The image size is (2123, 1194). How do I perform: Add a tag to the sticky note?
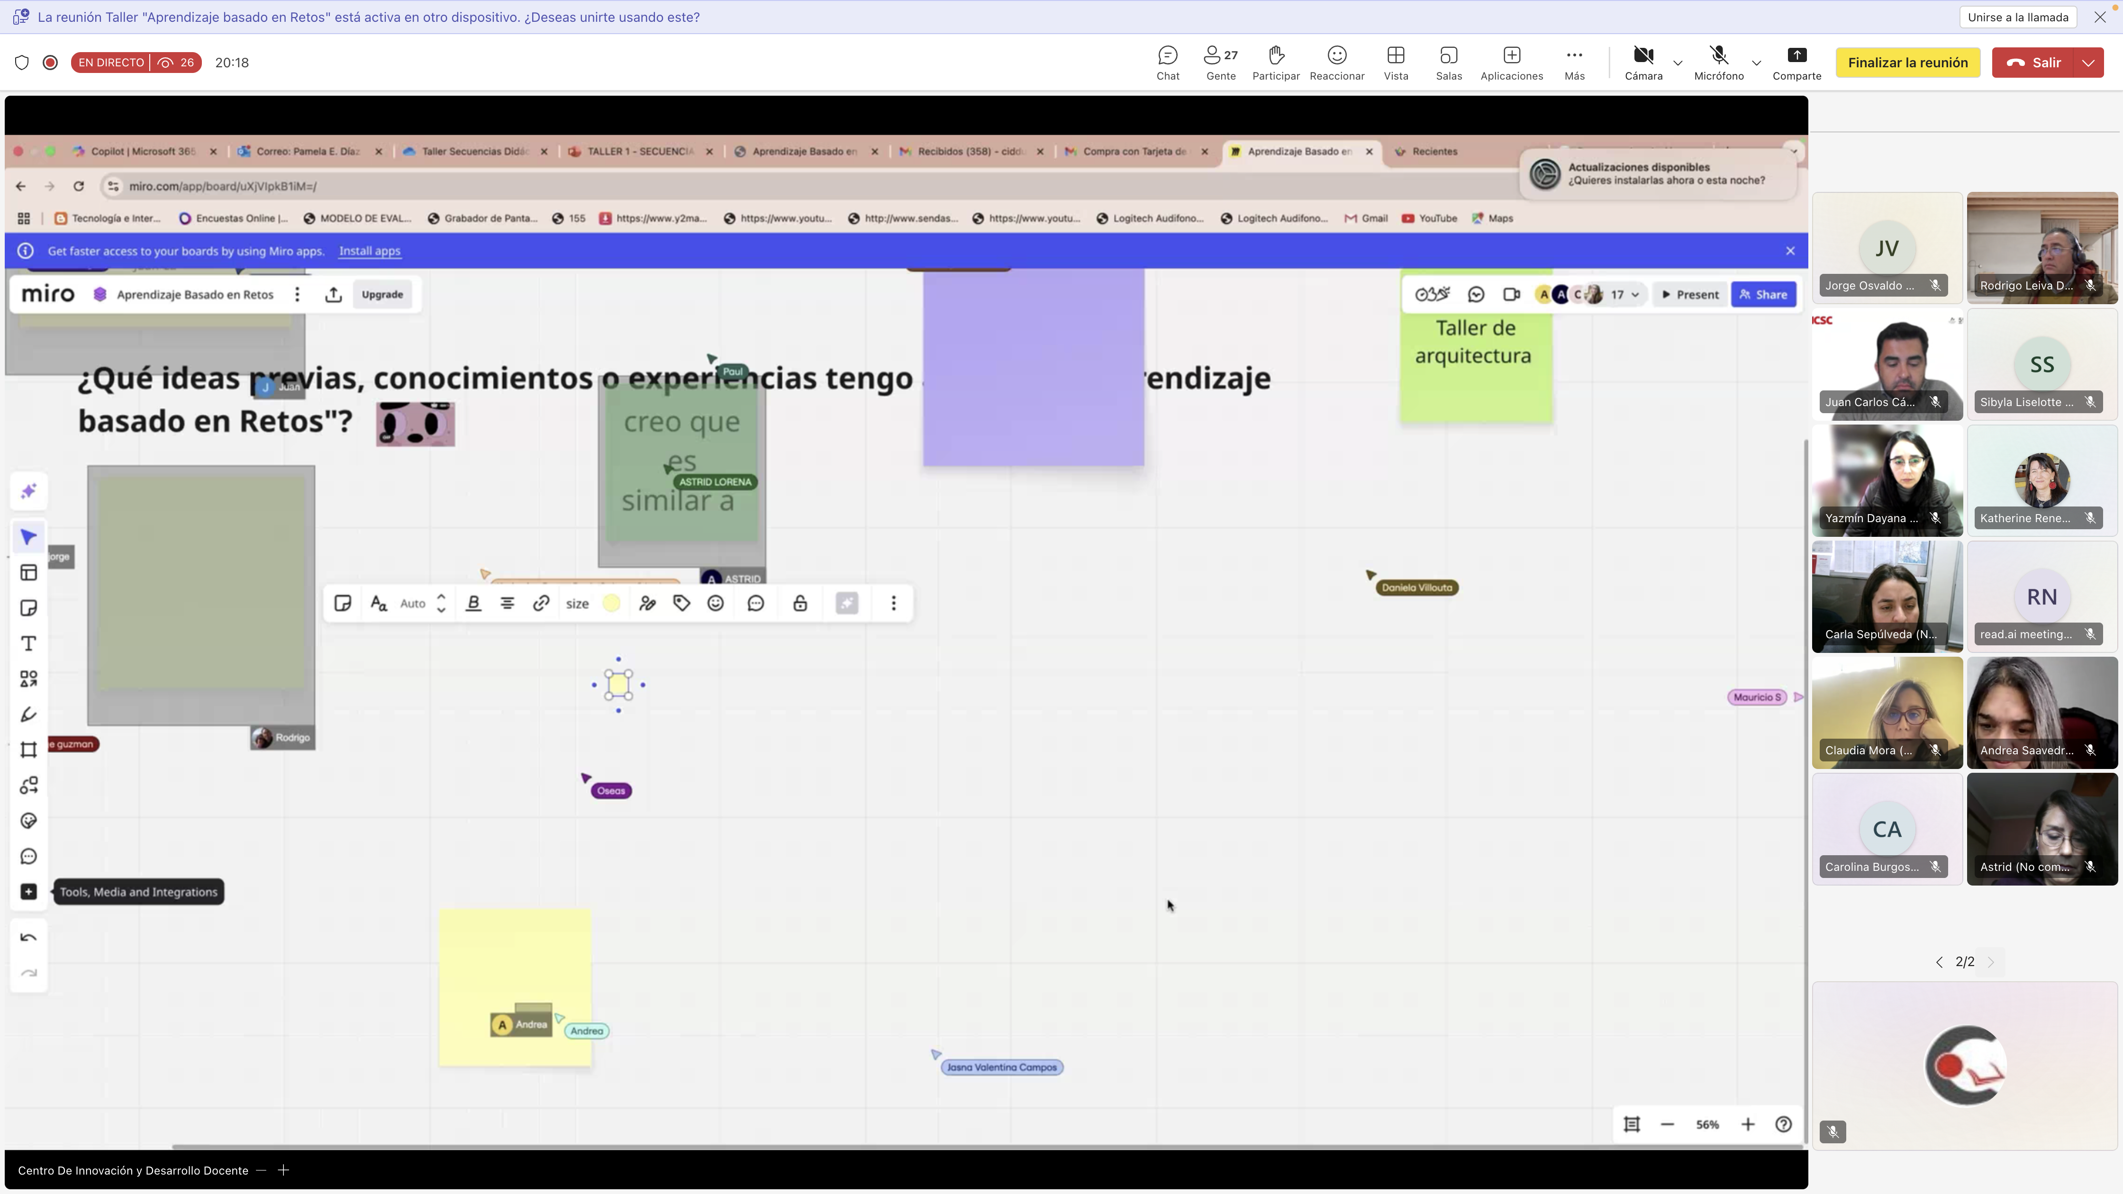681,604
